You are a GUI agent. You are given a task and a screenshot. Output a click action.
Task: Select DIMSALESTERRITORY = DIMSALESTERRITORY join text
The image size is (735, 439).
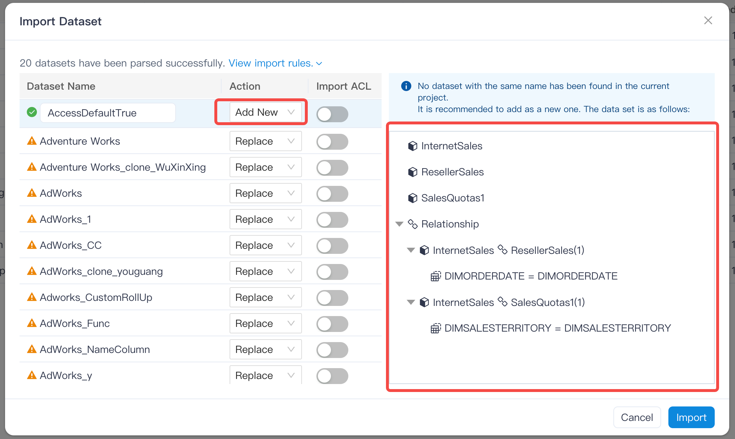pos(558,328)
